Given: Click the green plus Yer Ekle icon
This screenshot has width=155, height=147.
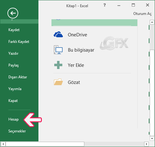Looking at the screenshot, I should pyautogui.click(x=58, y=65).
